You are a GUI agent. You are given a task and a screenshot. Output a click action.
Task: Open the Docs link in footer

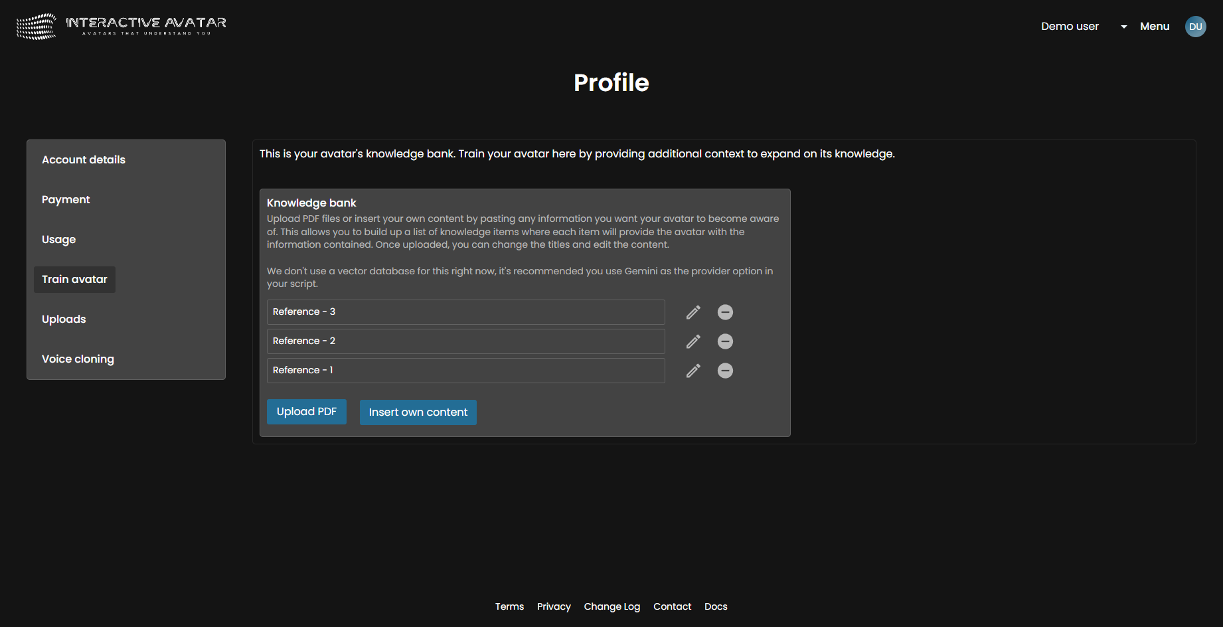click(x=716, y=606)
